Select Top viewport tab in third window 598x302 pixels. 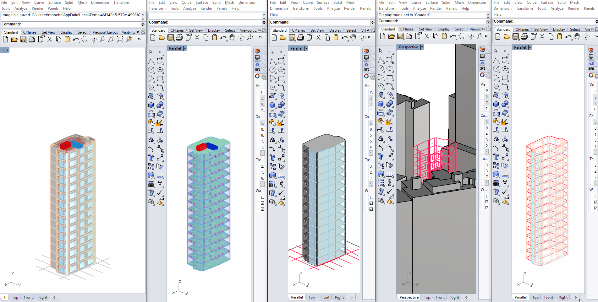point(311,297)
